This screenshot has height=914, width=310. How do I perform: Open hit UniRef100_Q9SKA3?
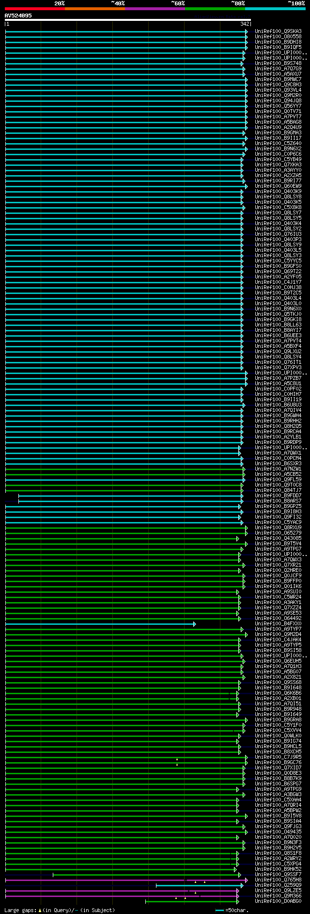[278, 32]
